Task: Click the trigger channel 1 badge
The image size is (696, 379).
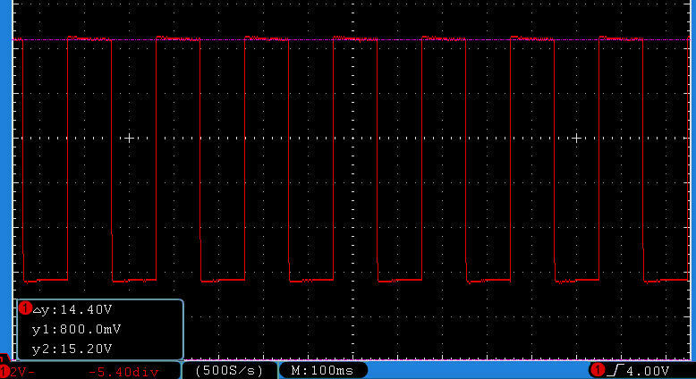Action: tap(598, 369)
